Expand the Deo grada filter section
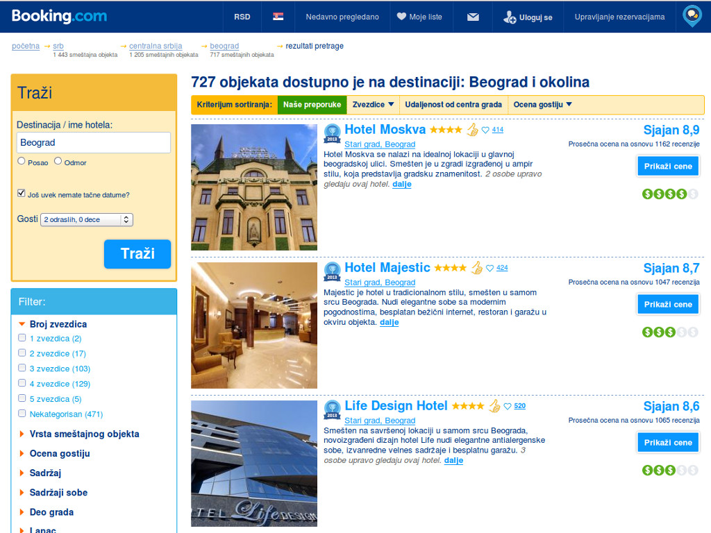This screenshot has width=711, height=533. pos(47,512)
